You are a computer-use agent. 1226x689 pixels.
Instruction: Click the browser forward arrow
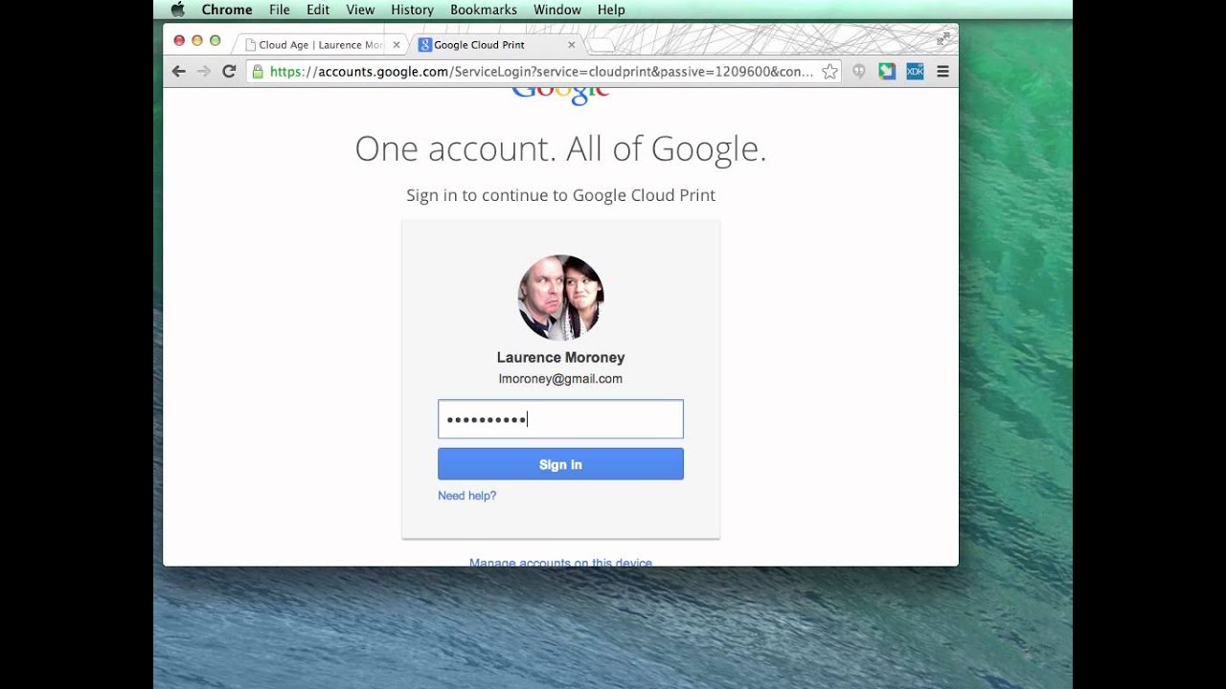tap(203, 72)
